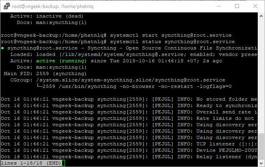Screen dimensions: 265x167
Task: Click the text 'inactive (dead)'
Action: pos(60,16)
